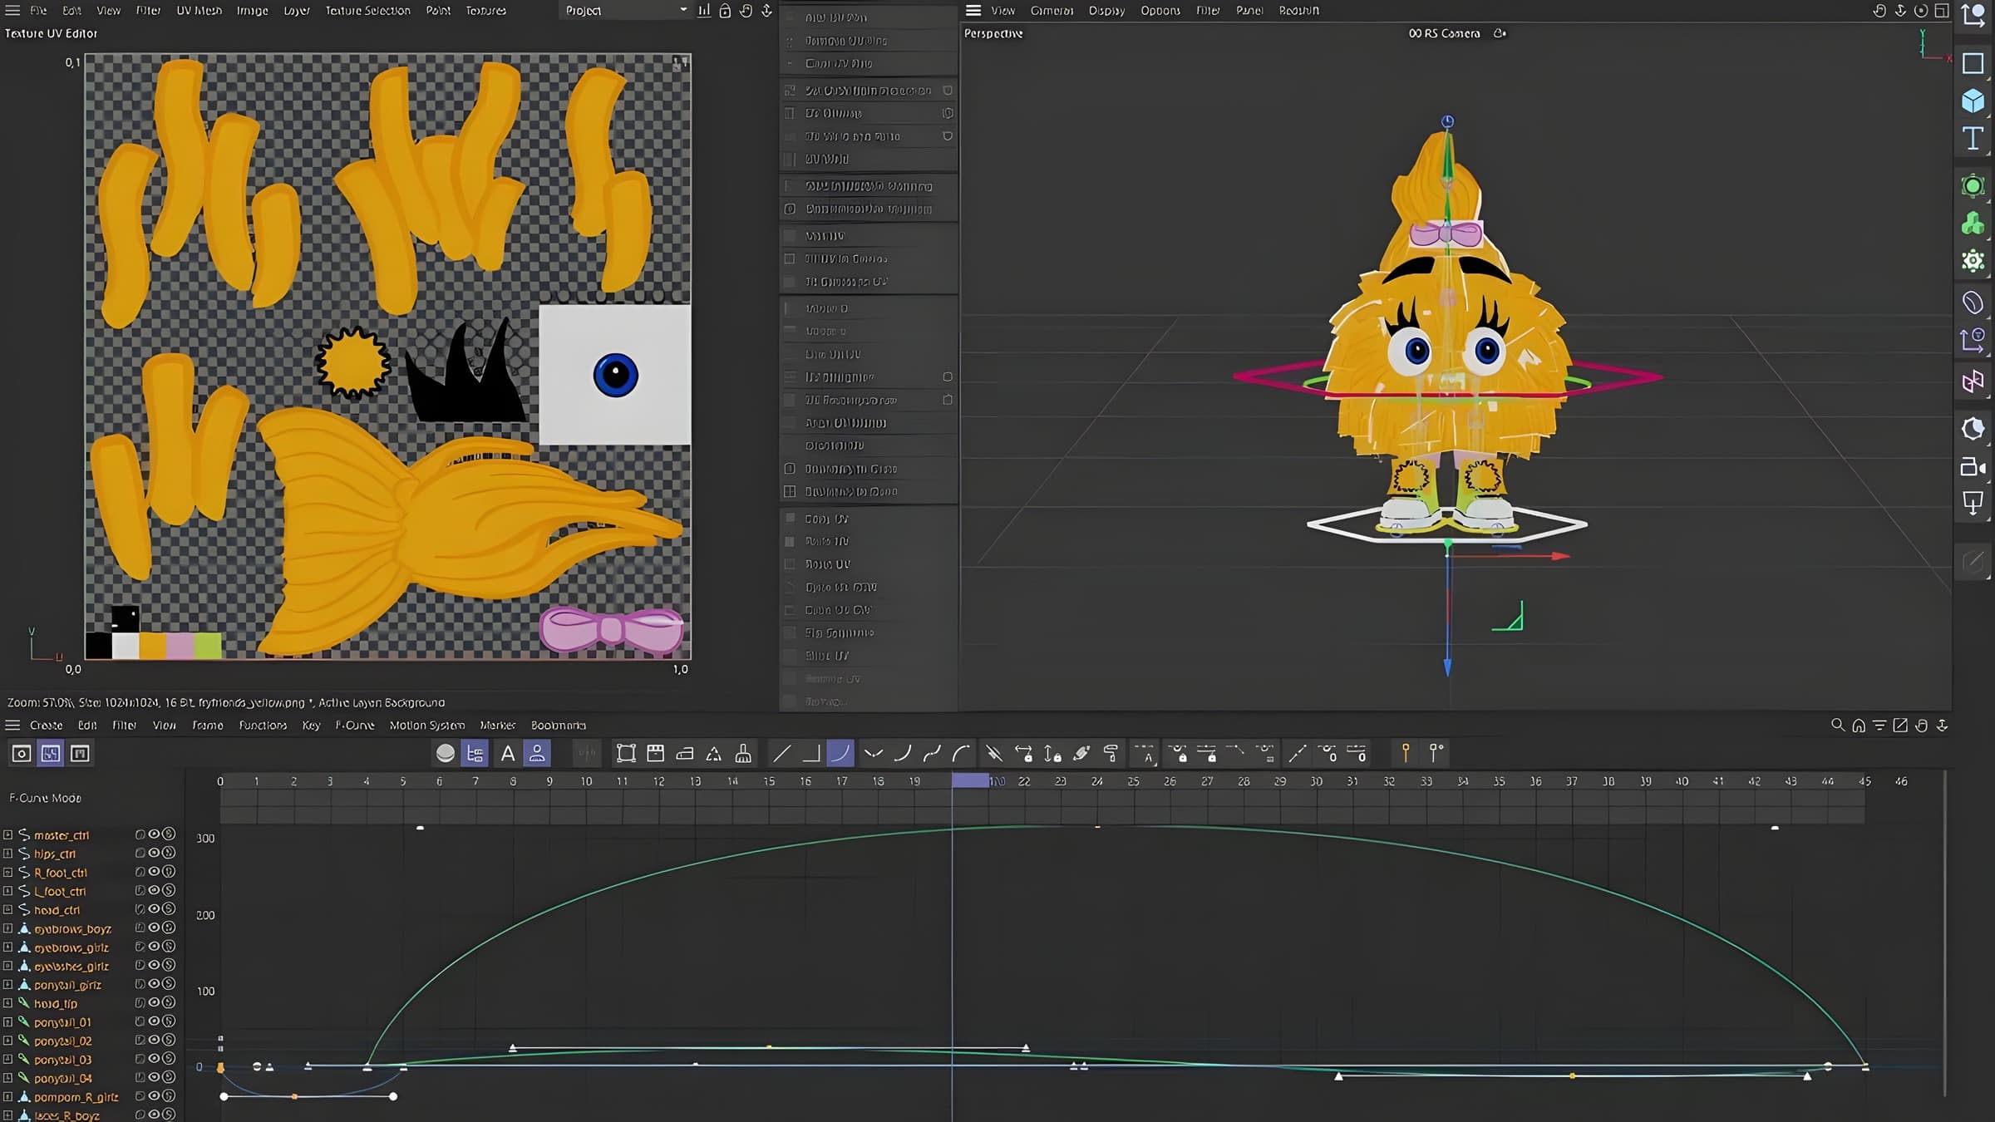Click the green gear effector icon

tap(1973, 261)
